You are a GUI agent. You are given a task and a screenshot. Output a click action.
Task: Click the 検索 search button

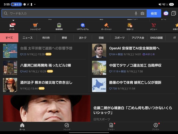154,14
